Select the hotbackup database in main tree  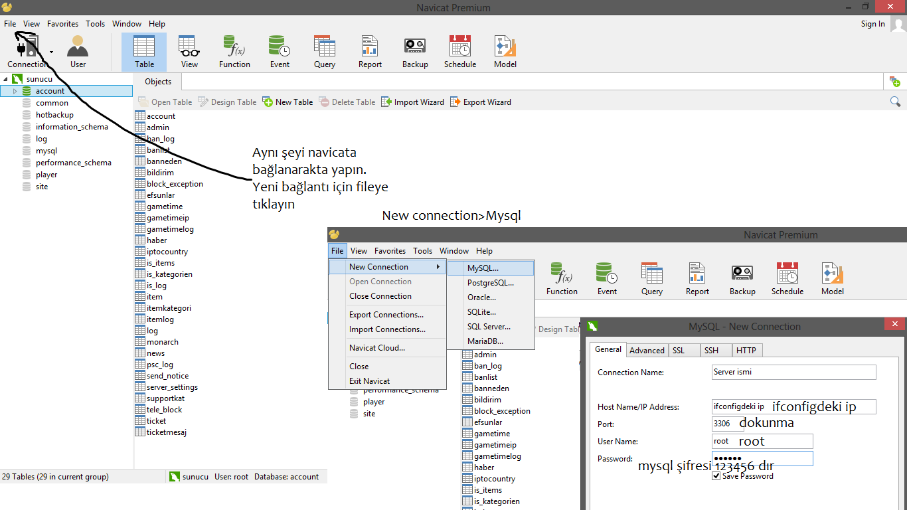pos(54,115)
